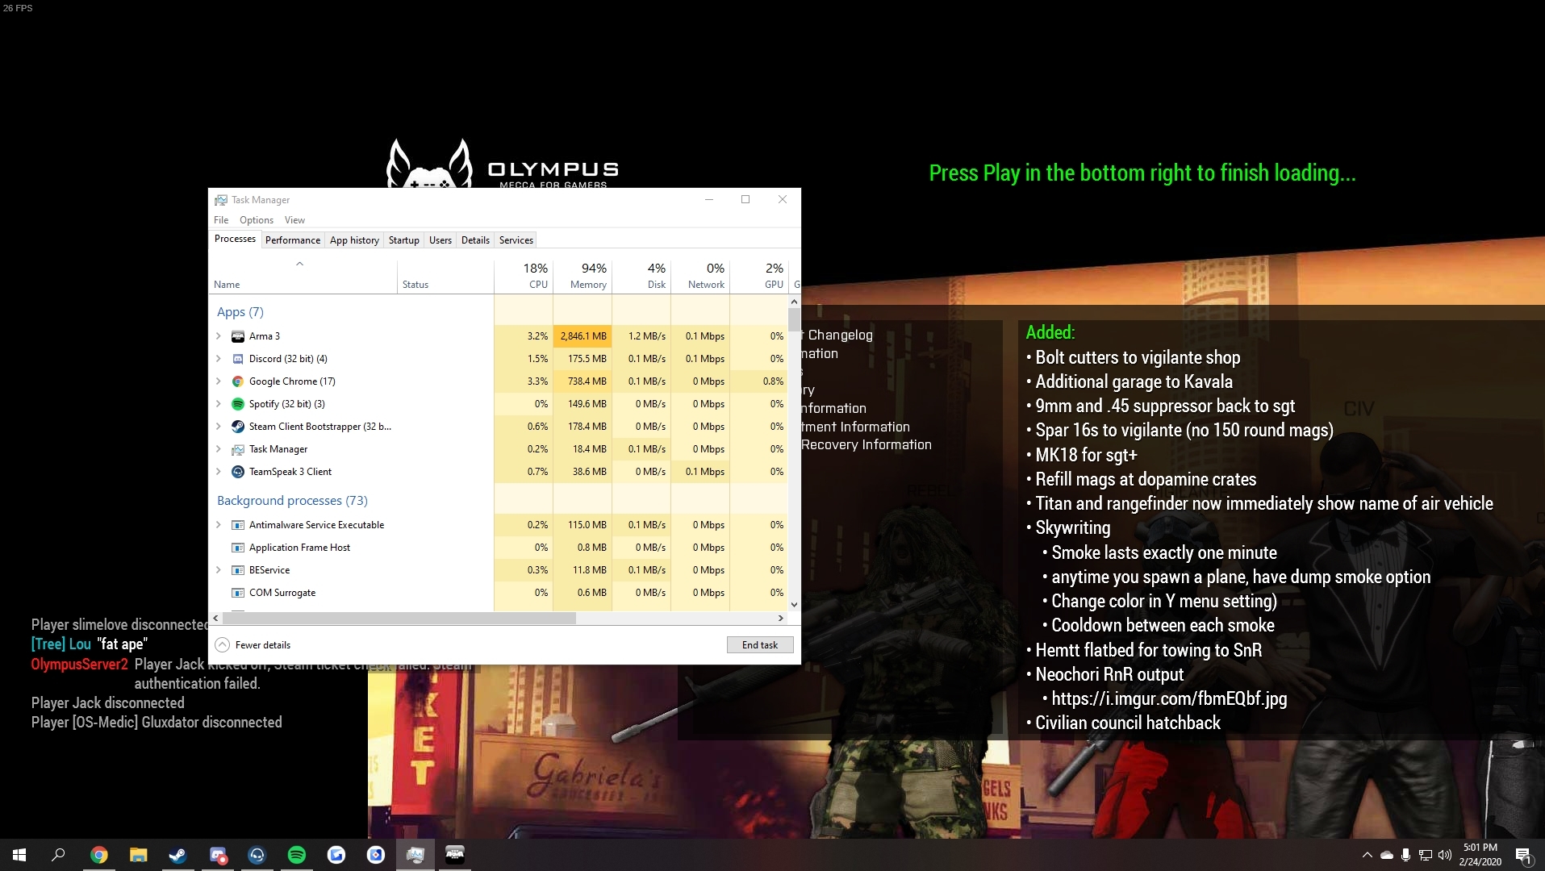Sort processes by the Memory column
The height and width of the screenshot is (871, 1545).
pyautogui.click(x=583, y=275)
